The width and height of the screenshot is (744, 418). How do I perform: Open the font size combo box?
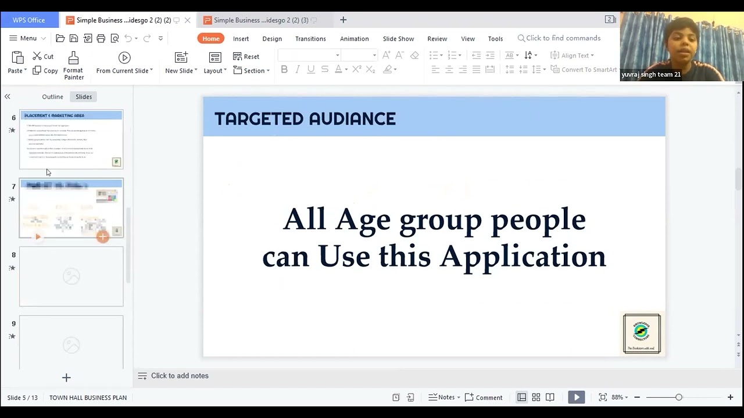click(359, 55)
